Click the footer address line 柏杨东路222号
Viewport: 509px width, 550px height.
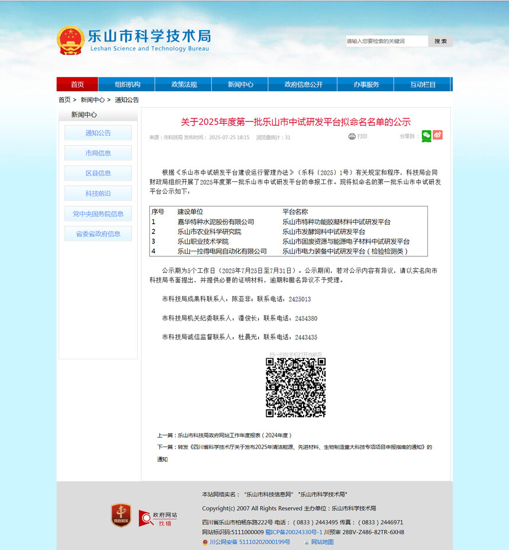[x=302, y=522]
